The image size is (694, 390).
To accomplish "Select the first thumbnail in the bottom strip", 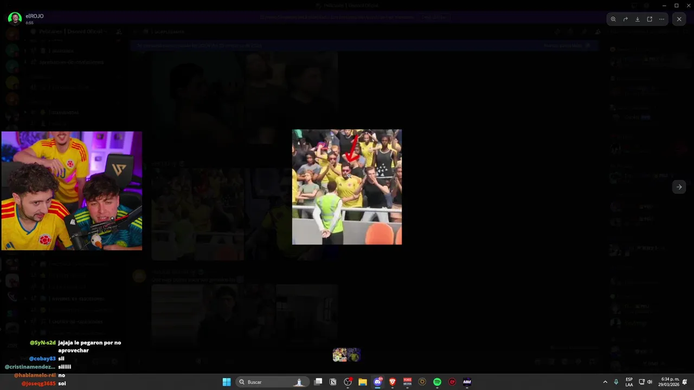I will pyautogui.click(x=339, y=355).
